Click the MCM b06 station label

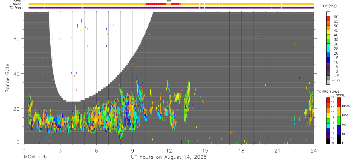pyautogui.click(x=35, y=157)
